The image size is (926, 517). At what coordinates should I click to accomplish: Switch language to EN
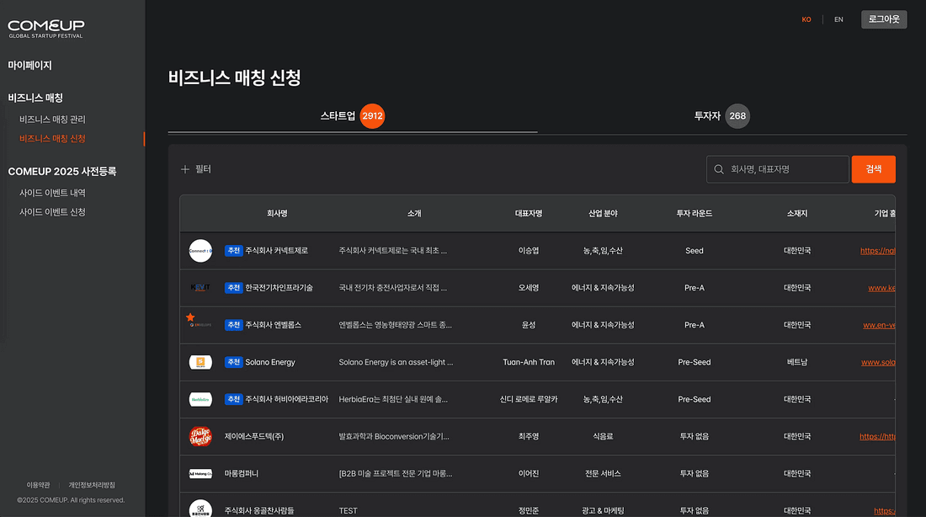click(838, 19)
